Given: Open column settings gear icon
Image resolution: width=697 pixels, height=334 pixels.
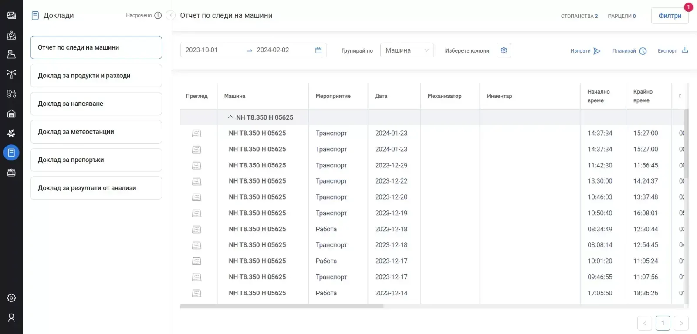Looking at the screenshot, I should pos(504,50).
